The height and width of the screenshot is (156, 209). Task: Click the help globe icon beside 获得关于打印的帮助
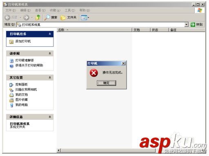click(11, 66)
